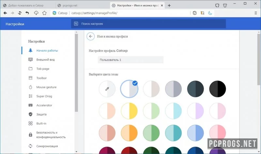
Task: Toggle night mode moon icon
Action: (210, 13)
